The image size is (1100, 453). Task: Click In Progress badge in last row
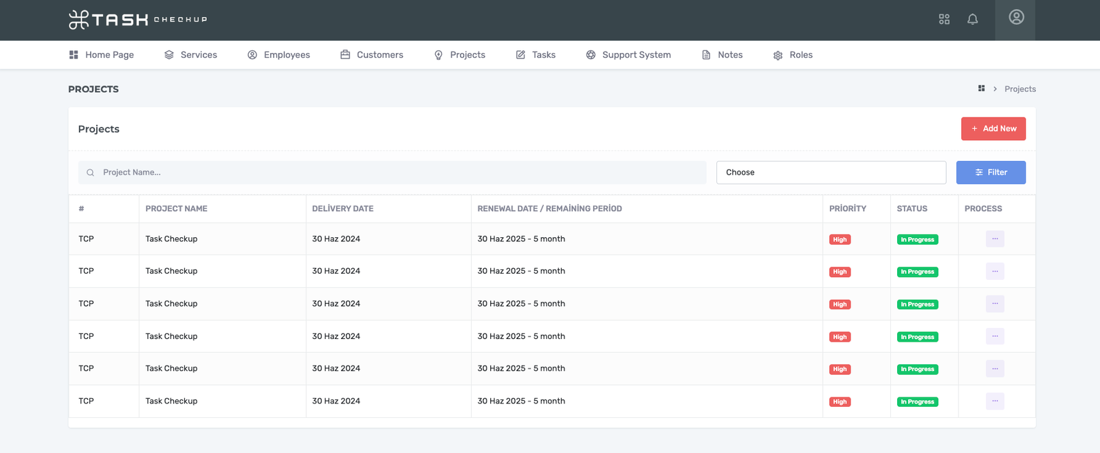click(x=917, y=401)
